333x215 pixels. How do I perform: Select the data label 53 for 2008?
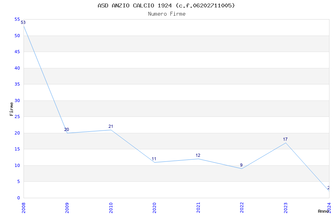(23, 22)
